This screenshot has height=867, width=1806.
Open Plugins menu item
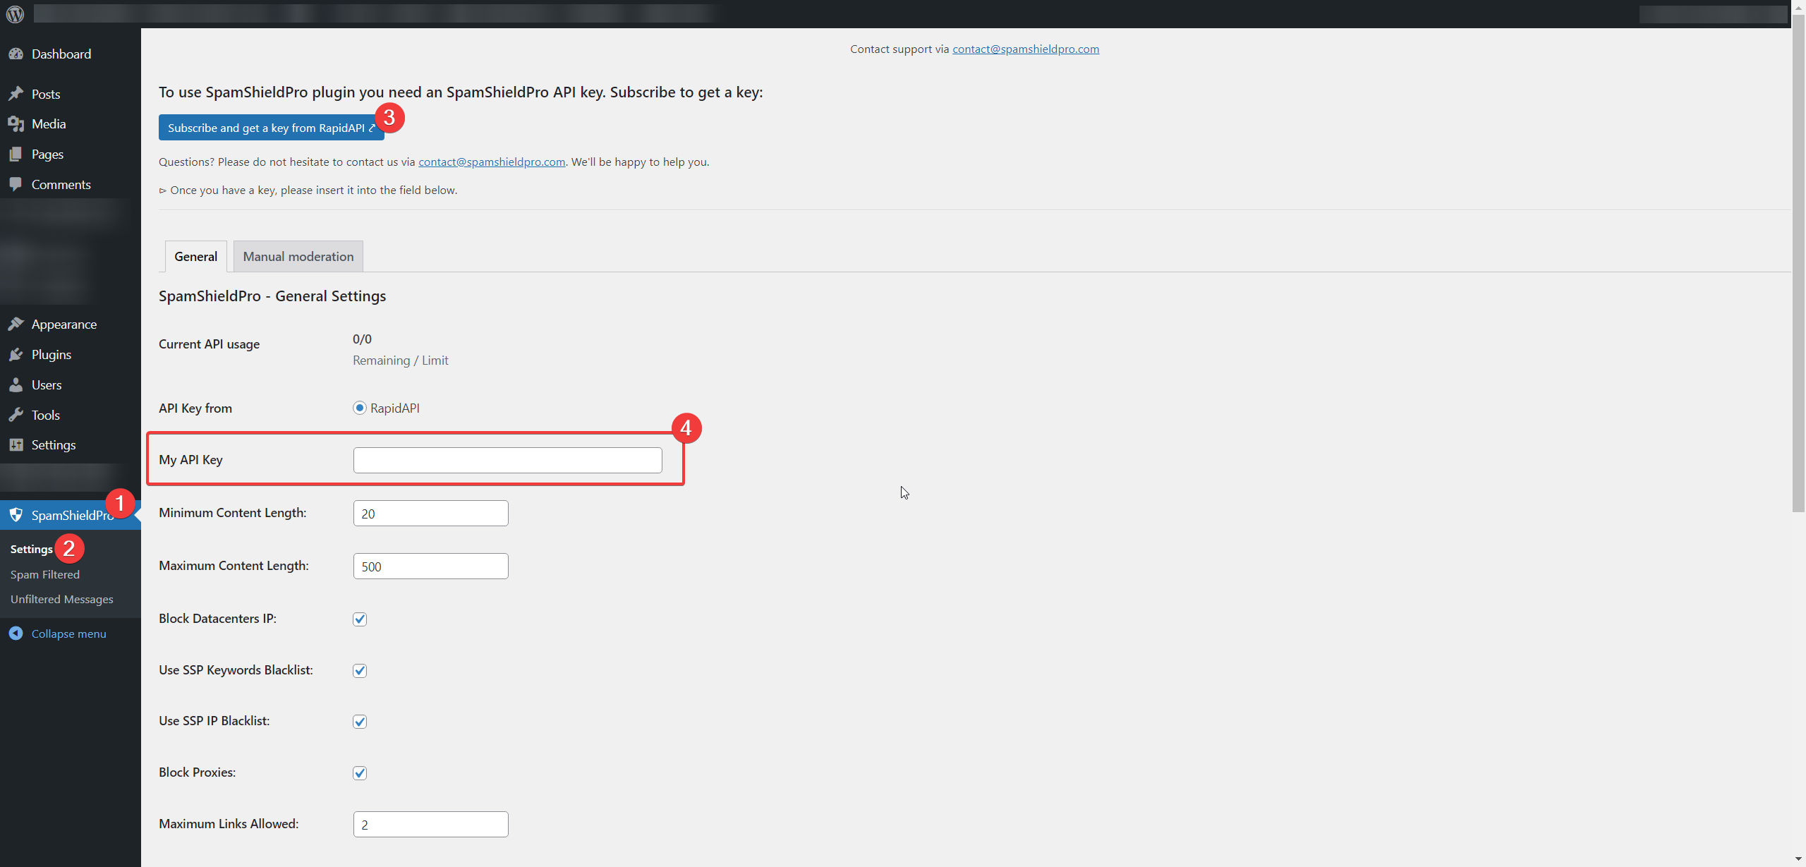tap(71, 355)
